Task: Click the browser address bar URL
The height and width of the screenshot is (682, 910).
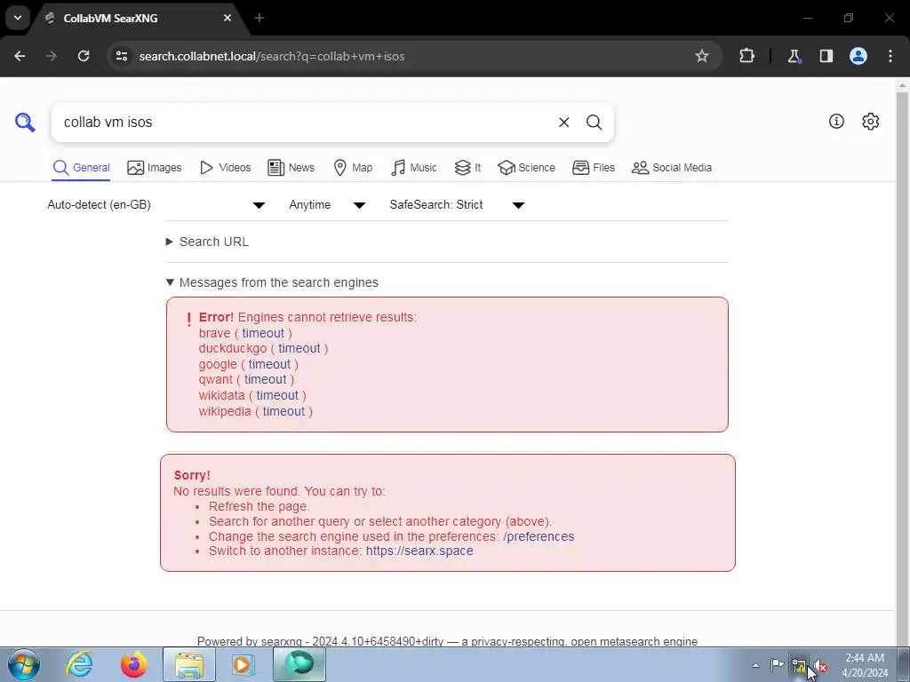Action: pos(272,56)
